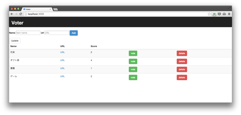Click the page icon in address bar
This screenshot has width=241, height=115.
pos(26,14)
